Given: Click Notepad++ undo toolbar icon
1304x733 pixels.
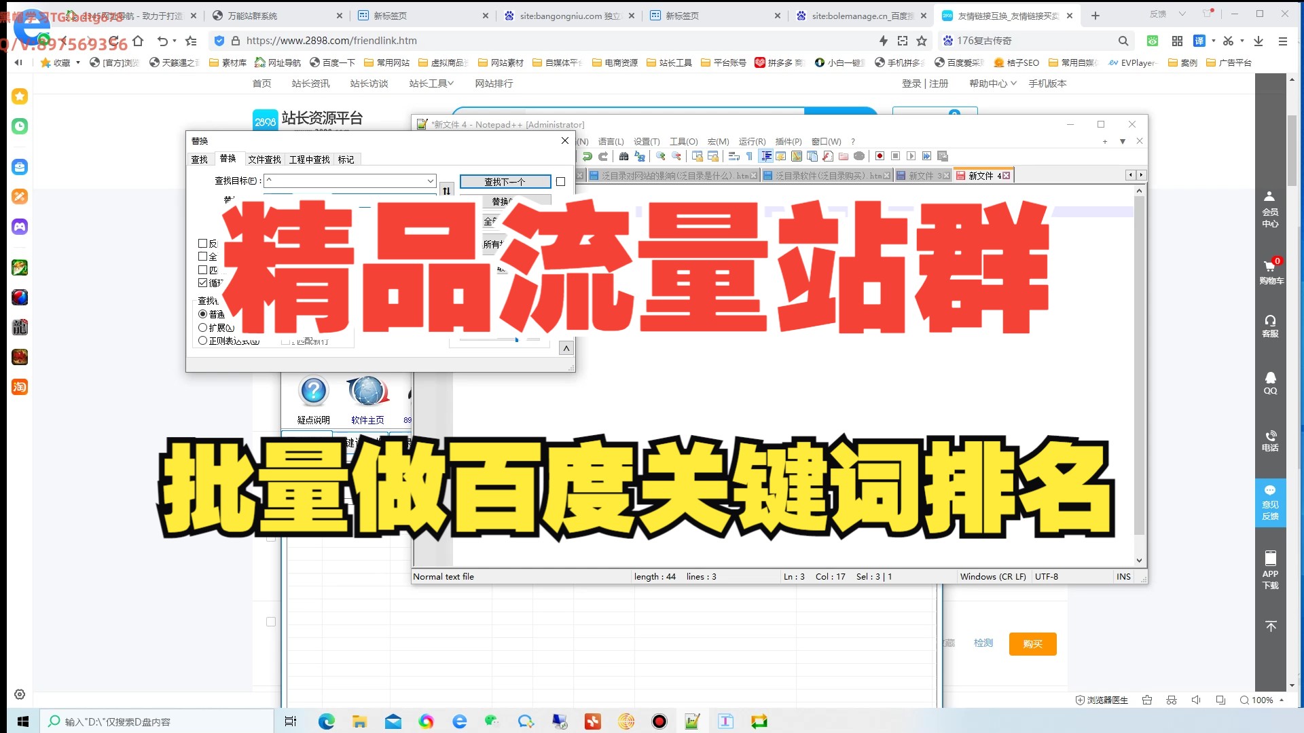Looking at the screenshot, I should [587, 156].
